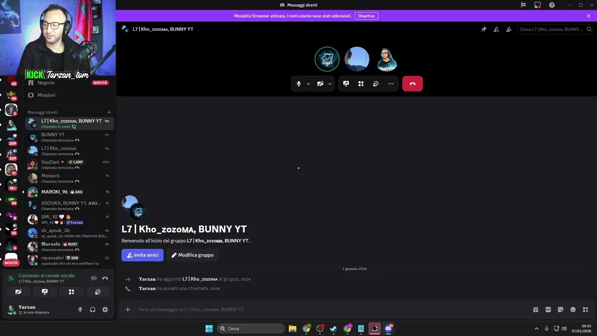The height and width of the screenshot is (336, 597).
Task: Mute microphone in call controls bar
Action: pyautogui.click(x=299, y=84)
